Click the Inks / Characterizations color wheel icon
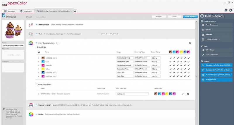 tap(31, 43)
